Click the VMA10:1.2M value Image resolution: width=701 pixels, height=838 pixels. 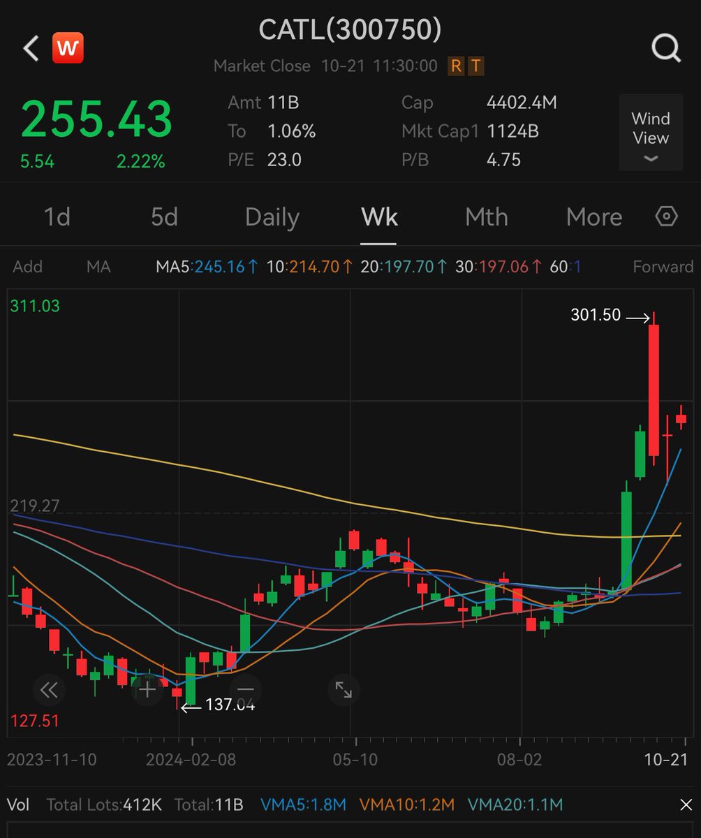tap(408, 805)
